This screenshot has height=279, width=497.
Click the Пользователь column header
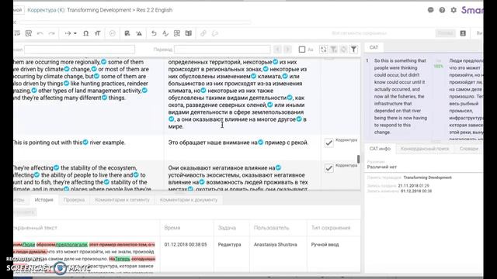271,228
